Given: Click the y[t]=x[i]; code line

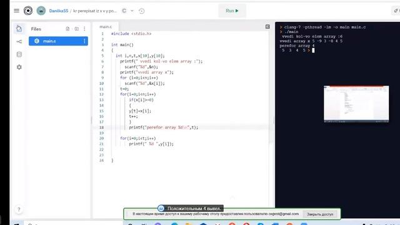Looking at the screenshot, I should click(140, 111).
